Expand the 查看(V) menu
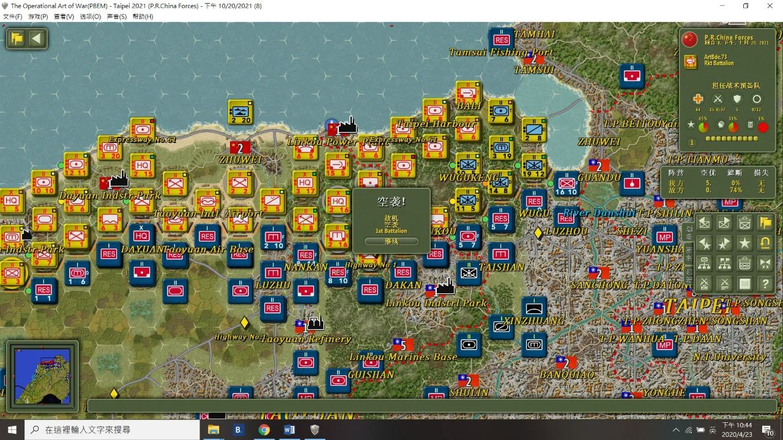Image resolution: width=783 pixels, height=440 pixels. (x=64, y=16)
